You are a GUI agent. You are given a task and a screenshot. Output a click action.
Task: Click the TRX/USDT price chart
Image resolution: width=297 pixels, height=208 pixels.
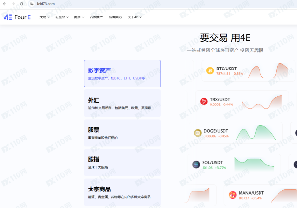(x=262, y=102)
